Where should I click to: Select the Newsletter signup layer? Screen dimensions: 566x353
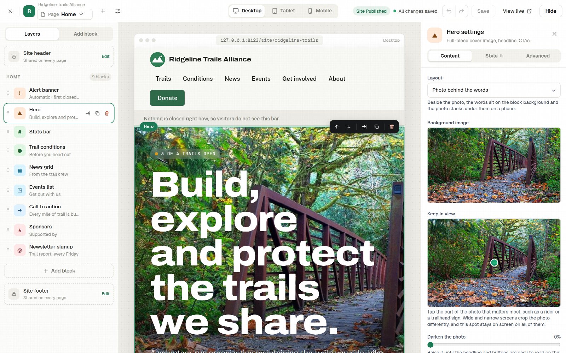tap(59, 250)
